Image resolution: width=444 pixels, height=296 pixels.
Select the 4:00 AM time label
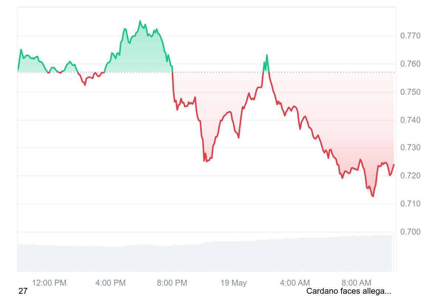295,283
